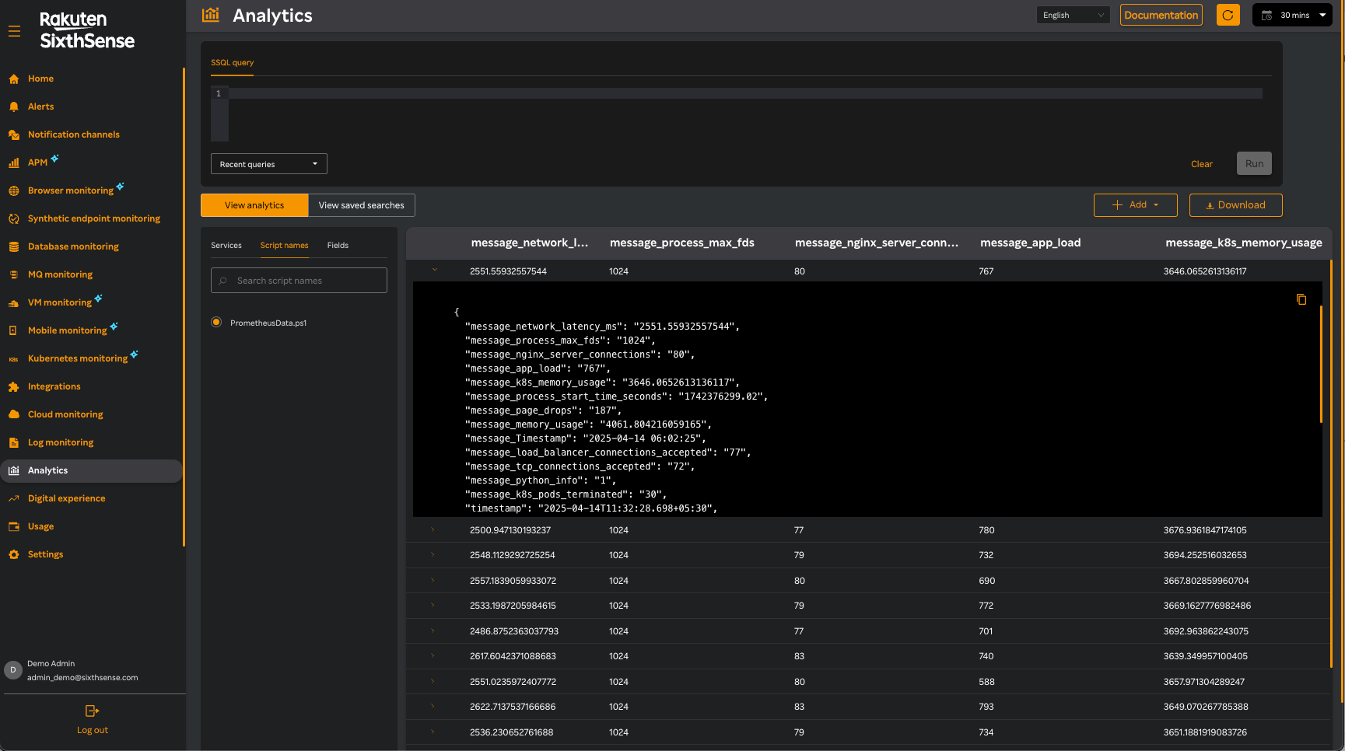1345x751 pixels.
Task: Select the View saved searches tab
Action: (x=362, y=205)
